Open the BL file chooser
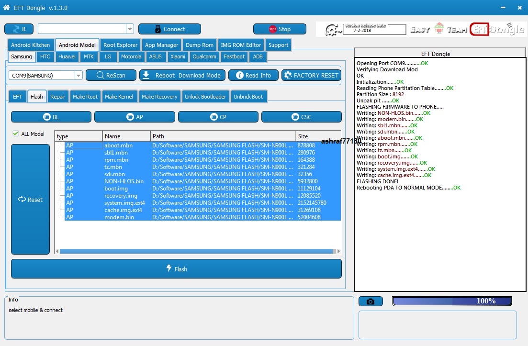528x346 pixels. [x=51, y=117]
